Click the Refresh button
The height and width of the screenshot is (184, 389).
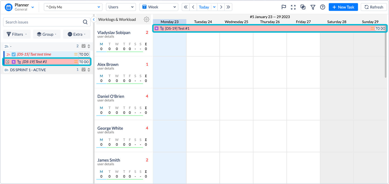click(374, 7)
